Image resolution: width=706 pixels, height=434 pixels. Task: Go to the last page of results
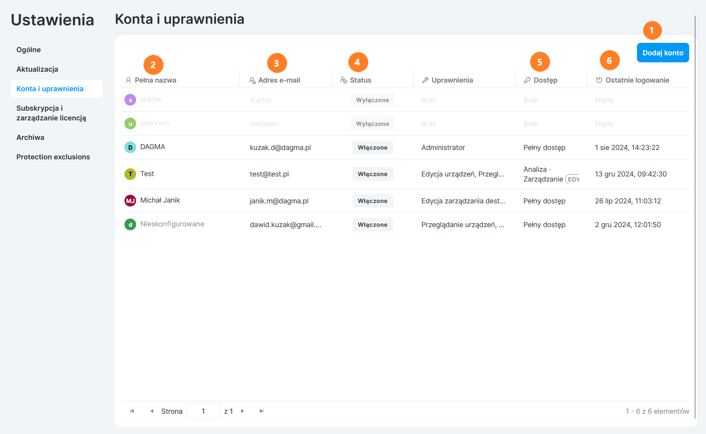pyautogui.click(x=261, y=411)
